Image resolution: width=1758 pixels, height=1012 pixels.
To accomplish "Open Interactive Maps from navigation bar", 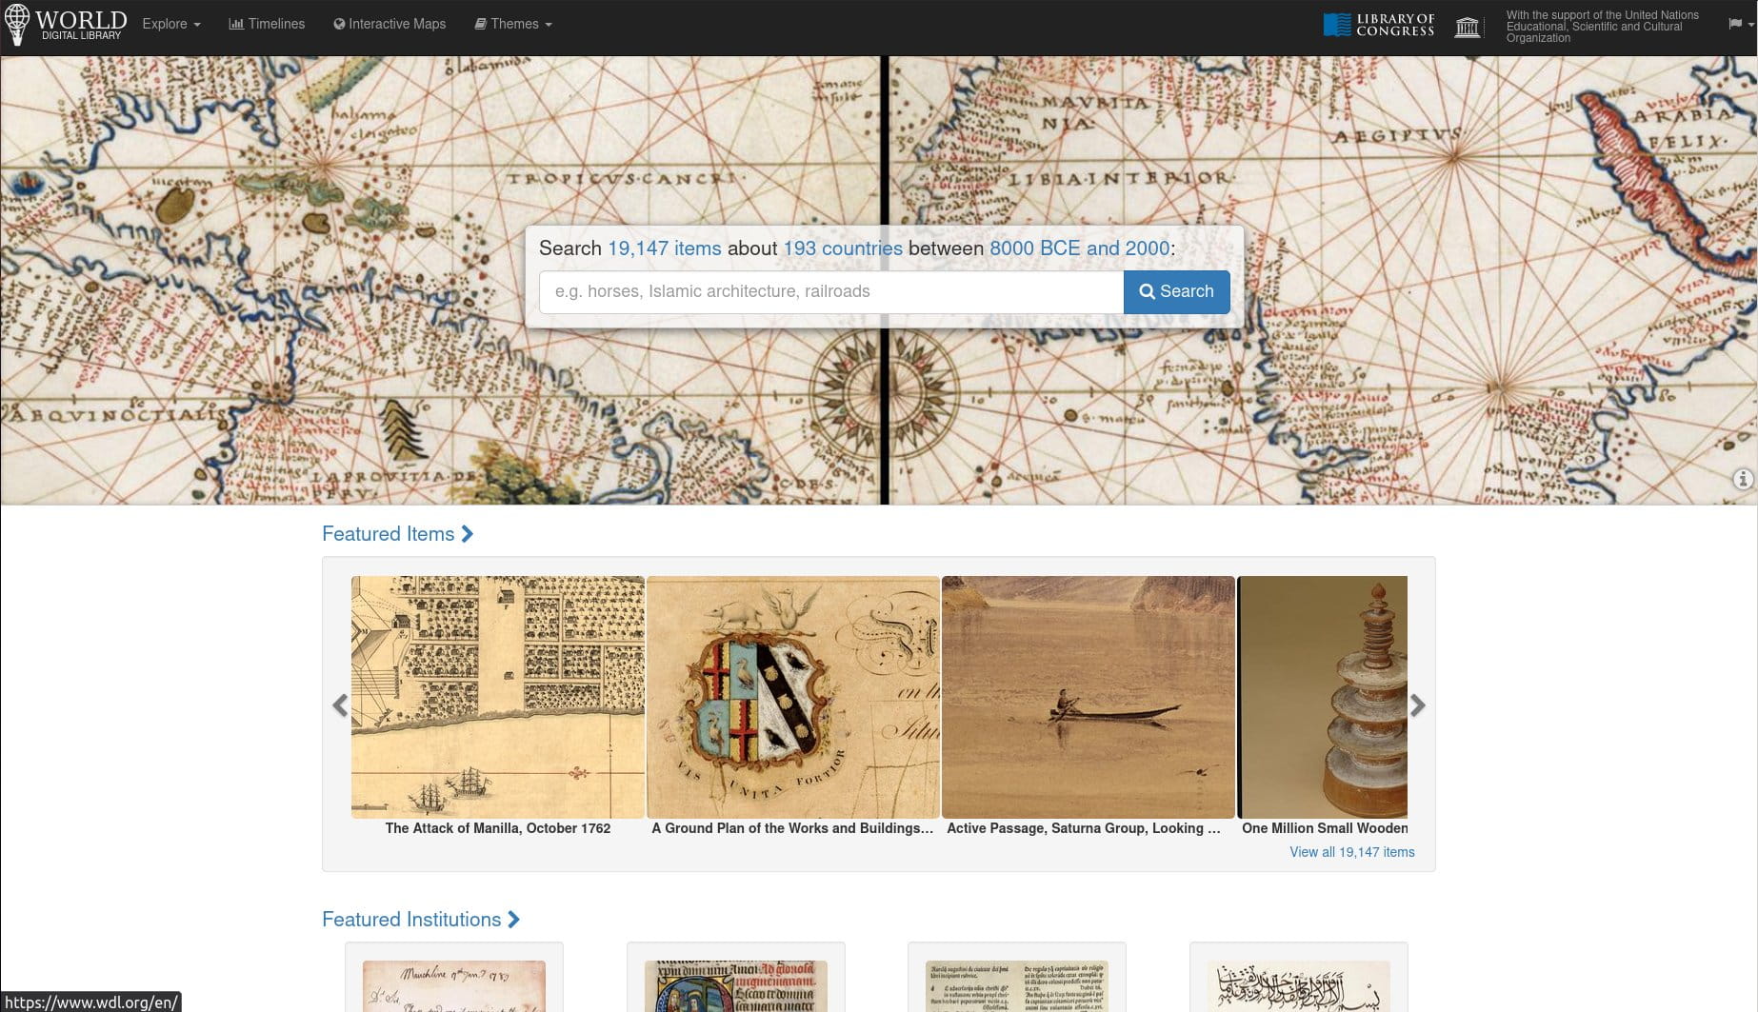I will (390, 24).
